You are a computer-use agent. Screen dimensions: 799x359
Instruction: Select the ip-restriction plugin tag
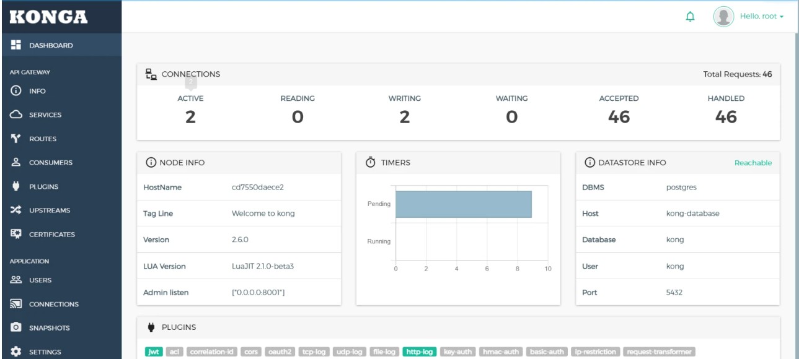[x=595, y=352]
